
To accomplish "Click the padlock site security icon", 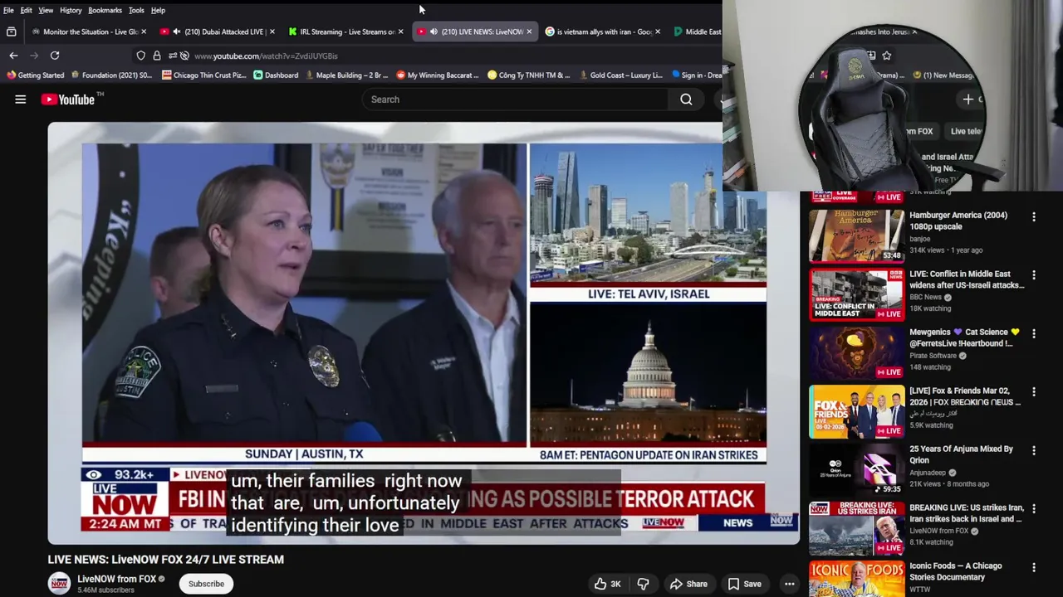I will [156, 56].
